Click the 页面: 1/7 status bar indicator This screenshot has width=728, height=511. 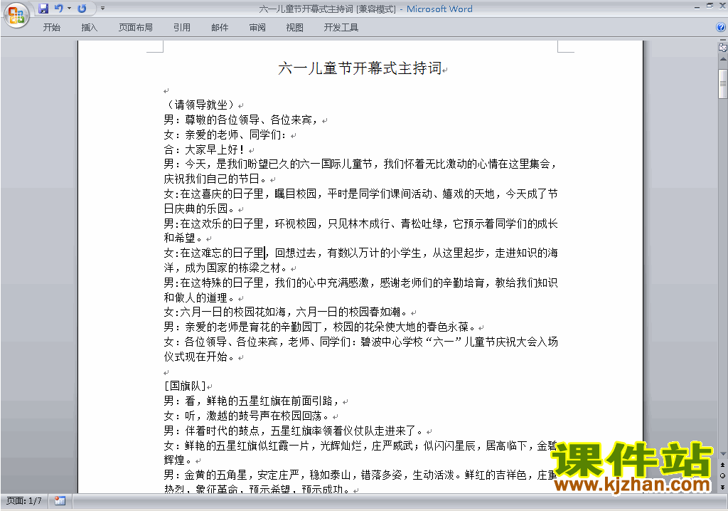[x=23, y=501]
